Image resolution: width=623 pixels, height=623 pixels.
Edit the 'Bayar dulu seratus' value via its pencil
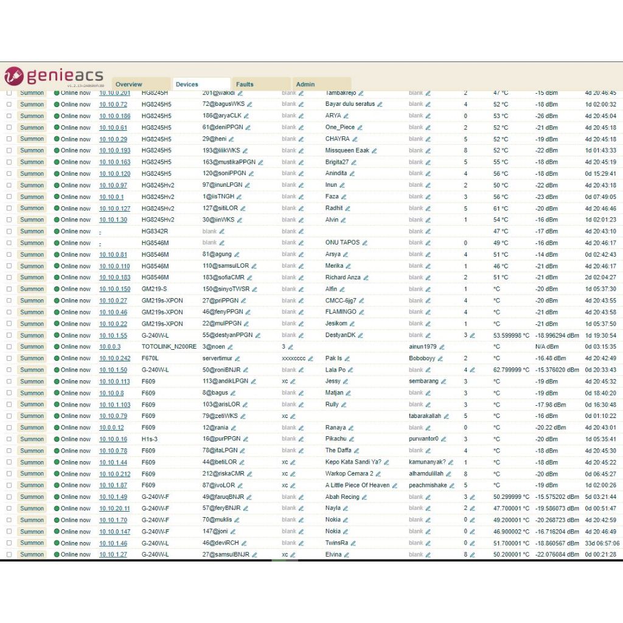click(x=380, y=104)
